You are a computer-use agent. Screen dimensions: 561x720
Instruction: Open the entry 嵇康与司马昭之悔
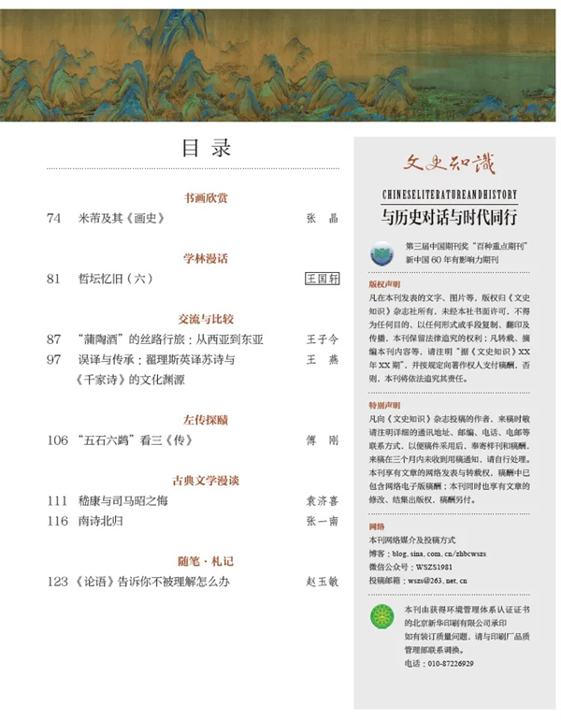123,501
